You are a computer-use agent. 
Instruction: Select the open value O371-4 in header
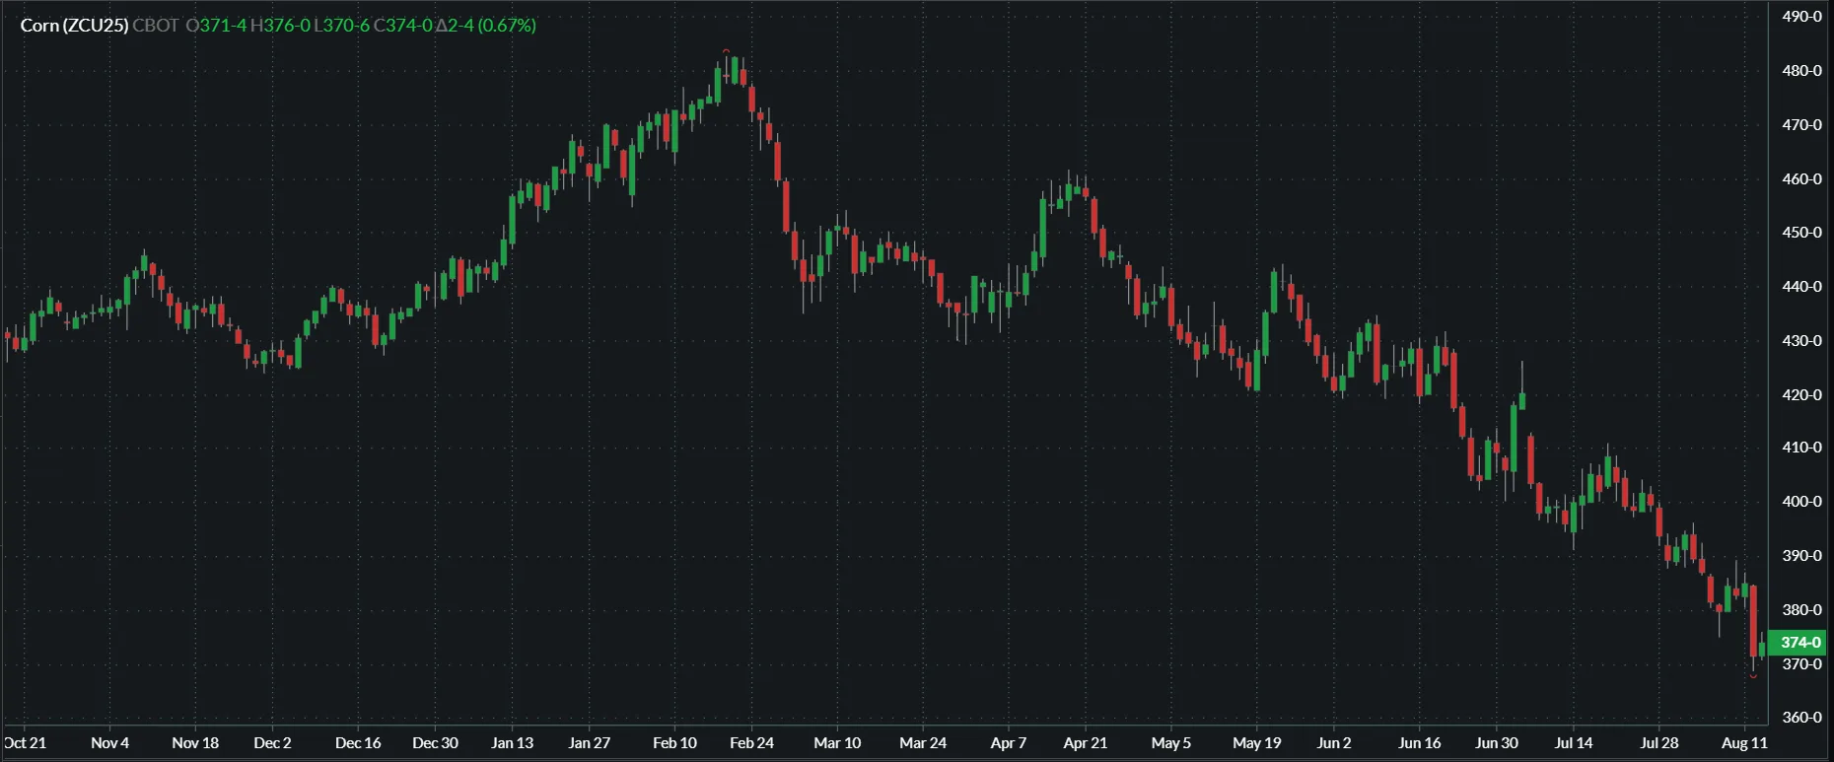[x=216, y=26]
